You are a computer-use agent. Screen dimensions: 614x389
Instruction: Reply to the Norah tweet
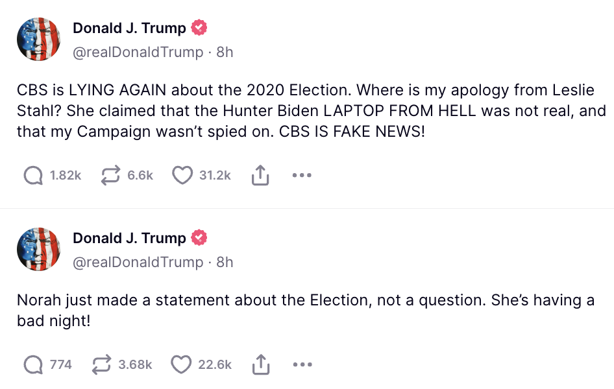click(32, 364)
